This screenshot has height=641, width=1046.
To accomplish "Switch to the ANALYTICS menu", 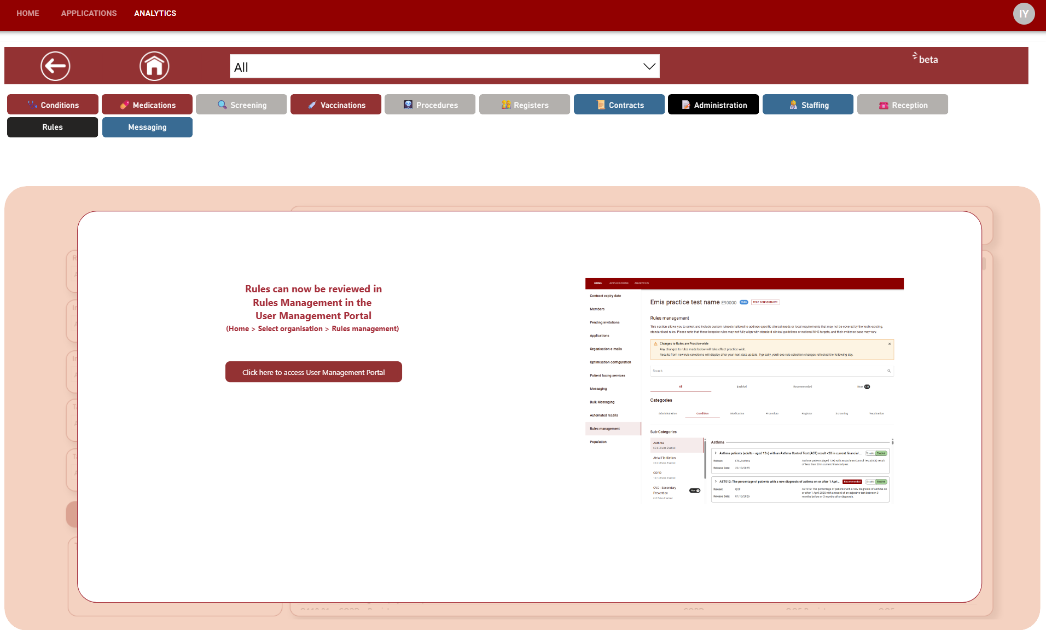I will pyautogui.click(x=155, y=13).
